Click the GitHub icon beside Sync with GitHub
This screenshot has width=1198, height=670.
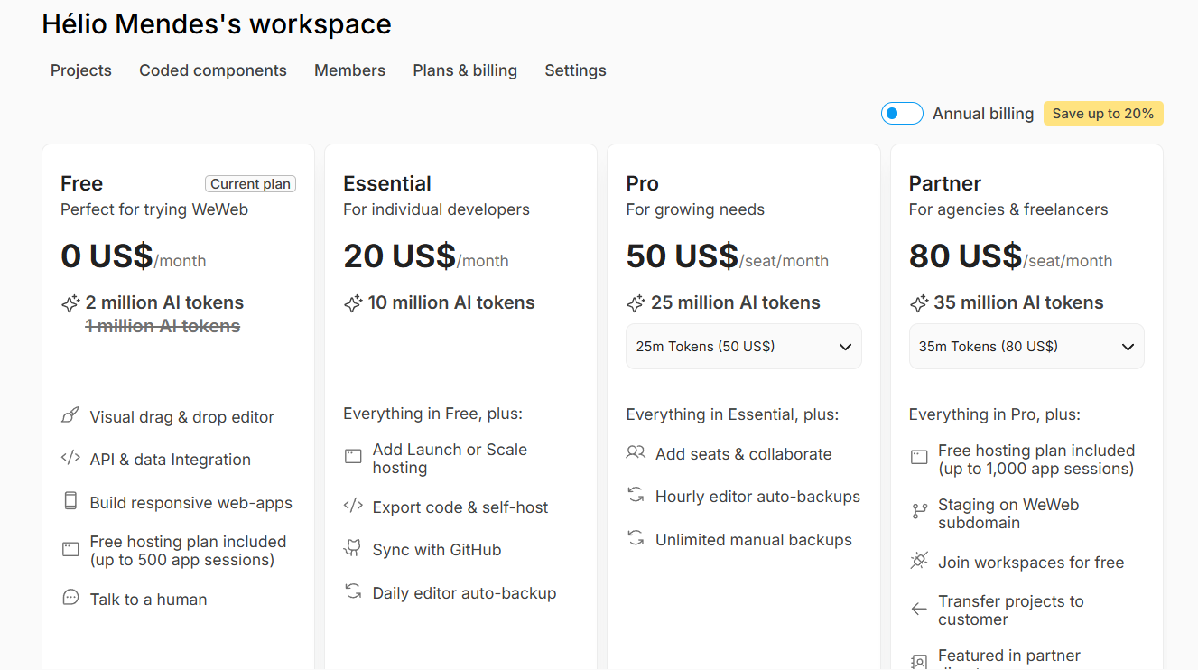point(353,549)
